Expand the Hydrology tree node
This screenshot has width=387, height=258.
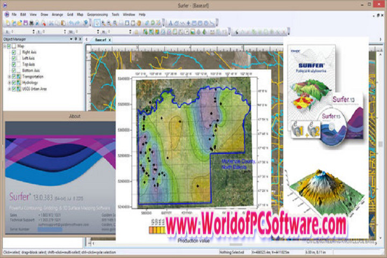pos(9,83)
